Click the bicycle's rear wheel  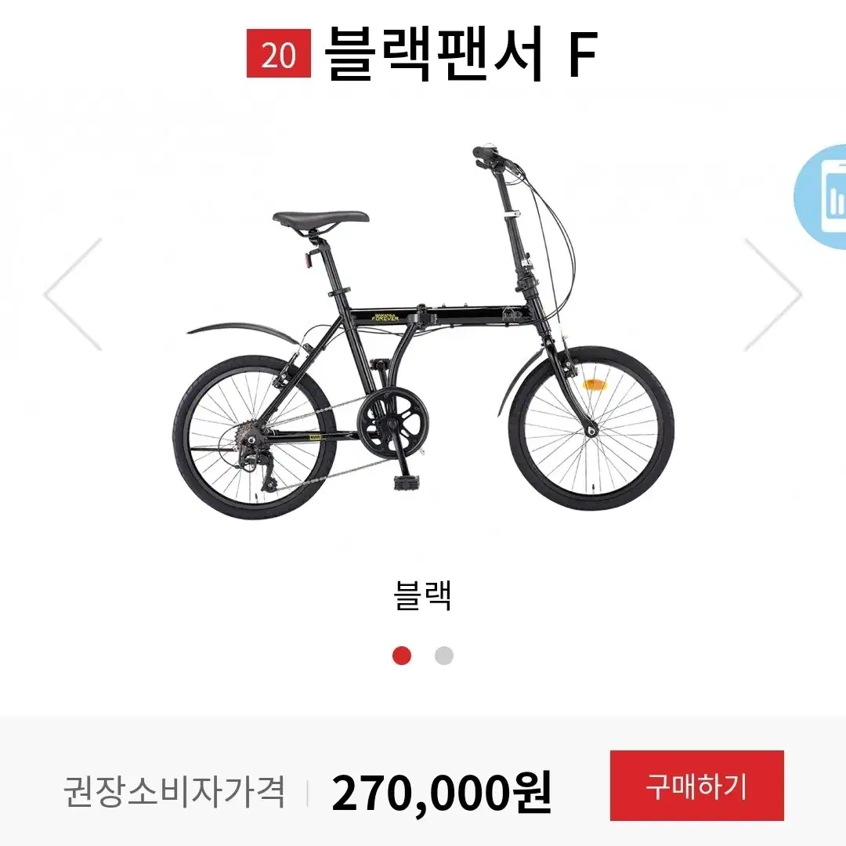255,437
